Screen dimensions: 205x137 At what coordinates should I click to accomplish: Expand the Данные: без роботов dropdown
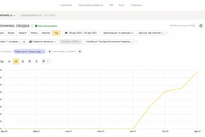[x=151, y=33]
